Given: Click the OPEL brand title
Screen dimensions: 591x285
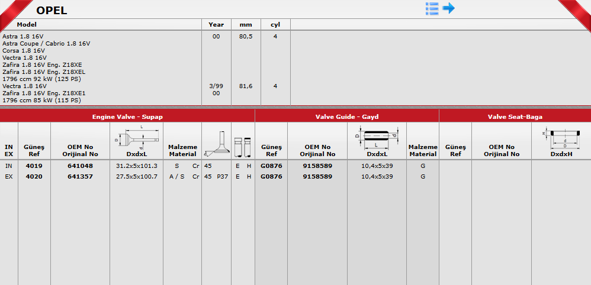Looking at the screenshot, I should pos(52,10).
